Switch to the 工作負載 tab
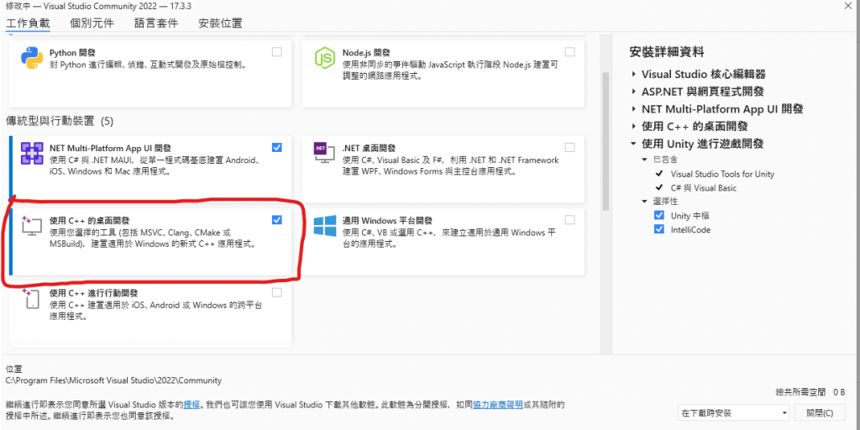Viewport: 860px width, 430px height. pos(28,24)
